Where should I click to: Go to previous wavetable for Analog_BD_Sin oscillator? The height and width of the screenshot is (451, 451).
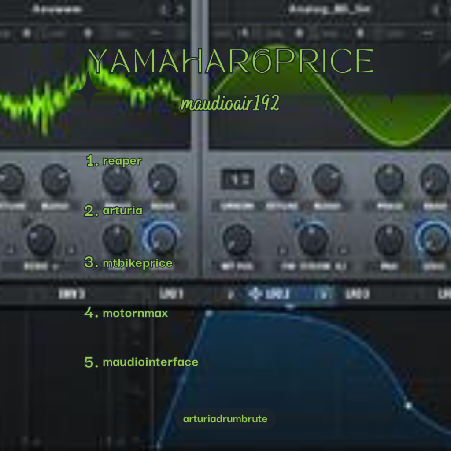point(436,10)
